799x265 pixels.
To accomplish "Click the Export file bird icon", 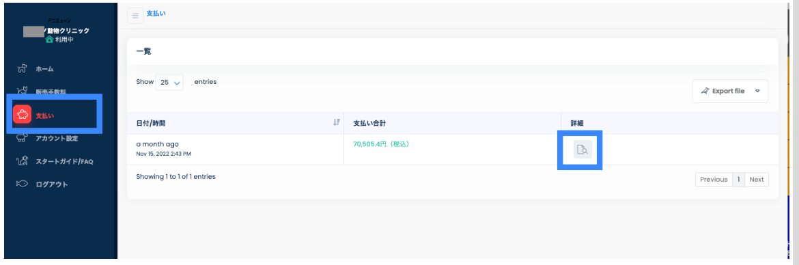I will (705, 92).
